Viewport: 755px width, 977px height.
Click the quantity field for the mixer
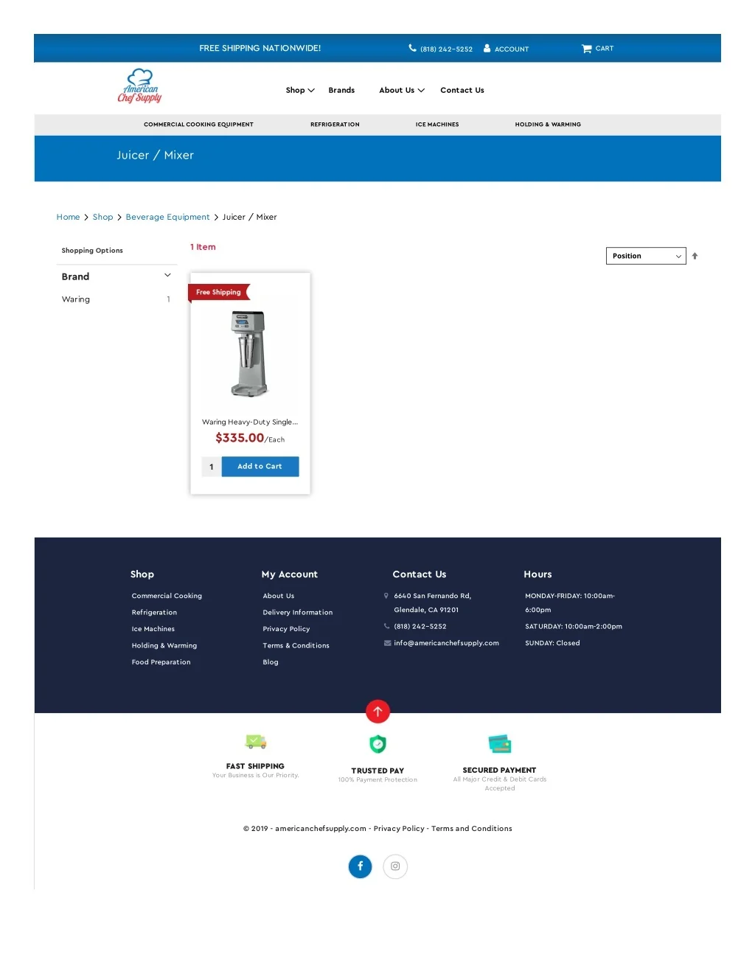(212, 467)
